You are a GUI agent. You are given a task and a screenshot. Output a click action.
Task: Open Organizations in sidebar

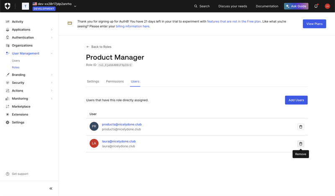click(x=22, y=45)
